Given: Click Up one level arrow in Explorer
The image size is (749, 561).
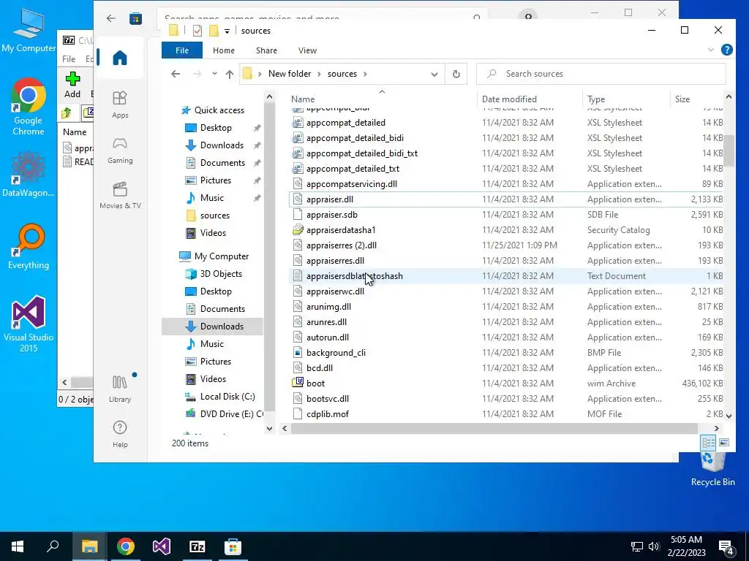Looking at the screenshot, I should (x=229, y=74).
